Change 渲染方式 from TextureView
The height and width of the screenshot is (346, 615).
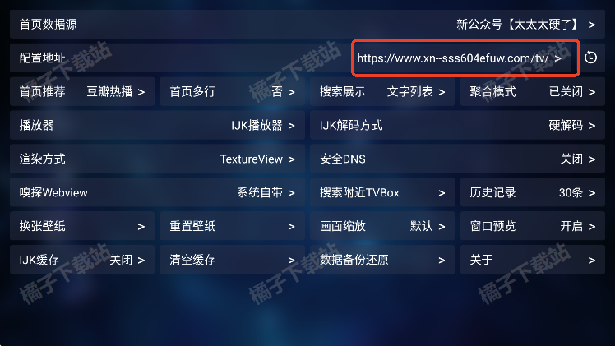[x=157, y=159]
